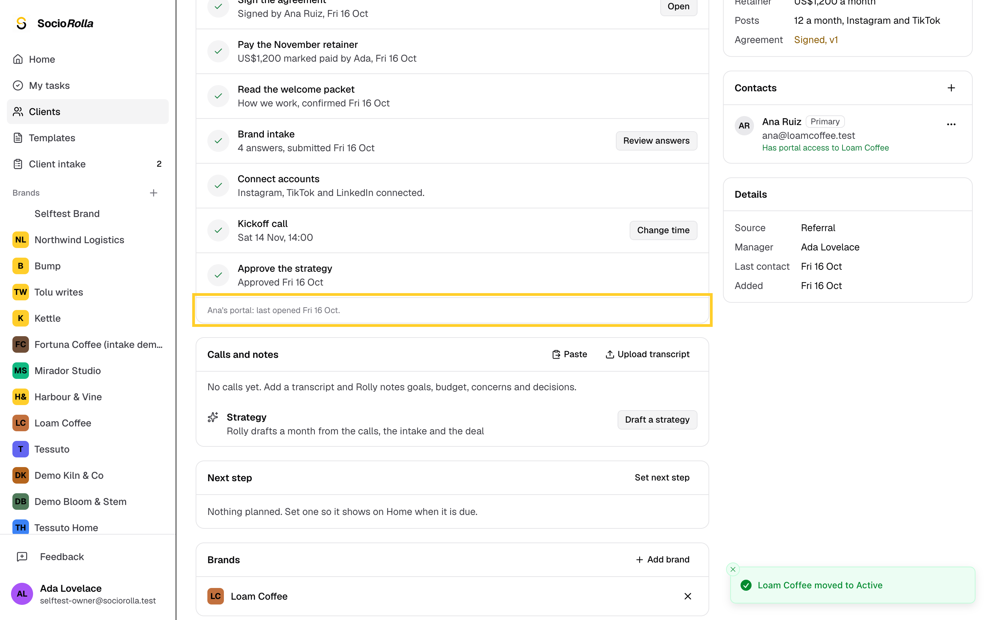
Task: Remove Loam Coffee from Brands card
Action: coord(688,596)
